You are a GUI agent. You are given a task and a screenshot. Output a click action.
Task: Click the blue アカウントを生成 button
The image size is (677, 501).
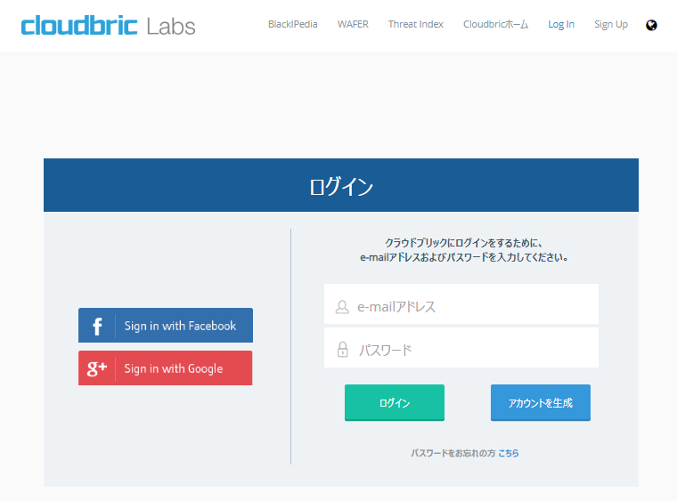click(x=540, y=403)
